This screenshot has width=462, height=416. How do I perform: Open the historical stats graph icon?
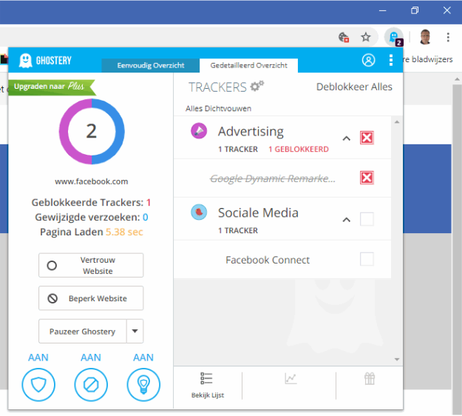(x=291, y=378)
